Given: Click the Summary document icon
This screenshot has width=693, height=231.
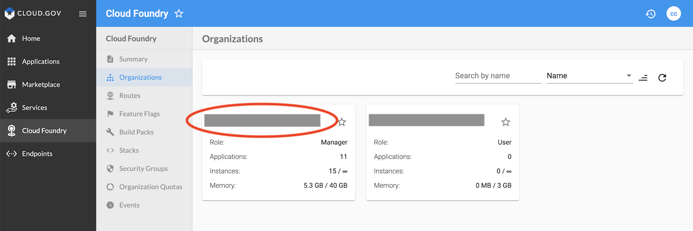Looking at the screenshot, I should 110,59.
